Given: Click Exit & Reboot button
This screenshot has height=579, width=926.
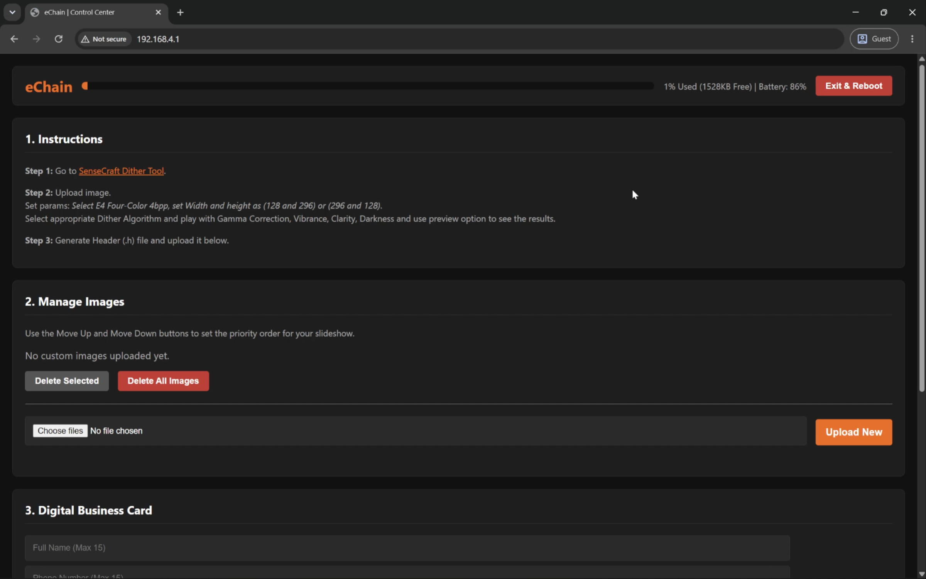Looking at the screenshot, I should click(853, 86).
